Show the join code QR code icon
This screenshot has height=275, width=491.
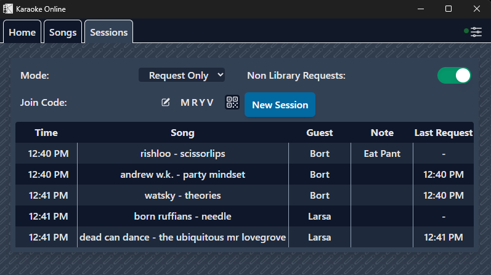232,102
